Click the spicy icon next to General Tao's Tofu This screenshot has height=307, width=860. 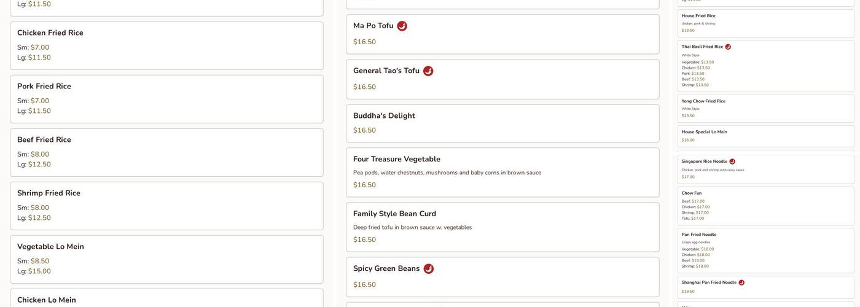tap(428, 71)
